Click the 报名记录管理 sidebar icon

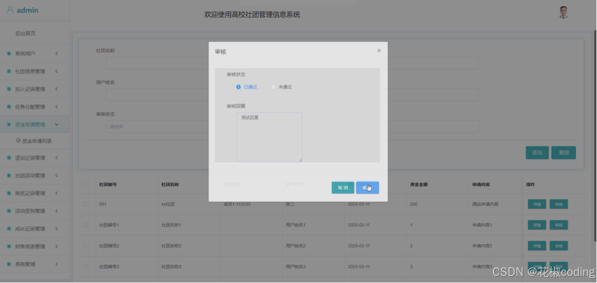click(x=9, y=193)
